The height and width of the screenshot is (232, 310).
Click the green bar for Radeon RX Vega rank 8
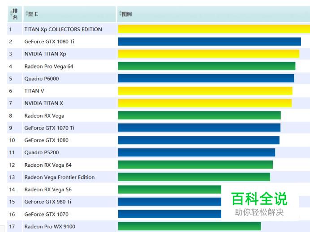(199, 115)
